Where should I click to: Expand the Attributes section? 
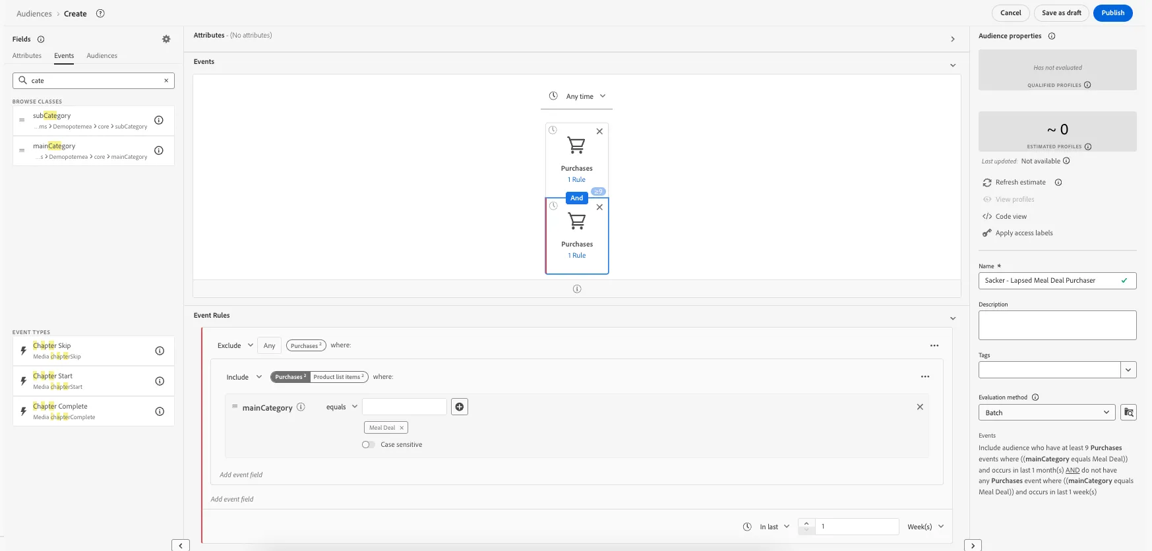(x=953, y=39)
